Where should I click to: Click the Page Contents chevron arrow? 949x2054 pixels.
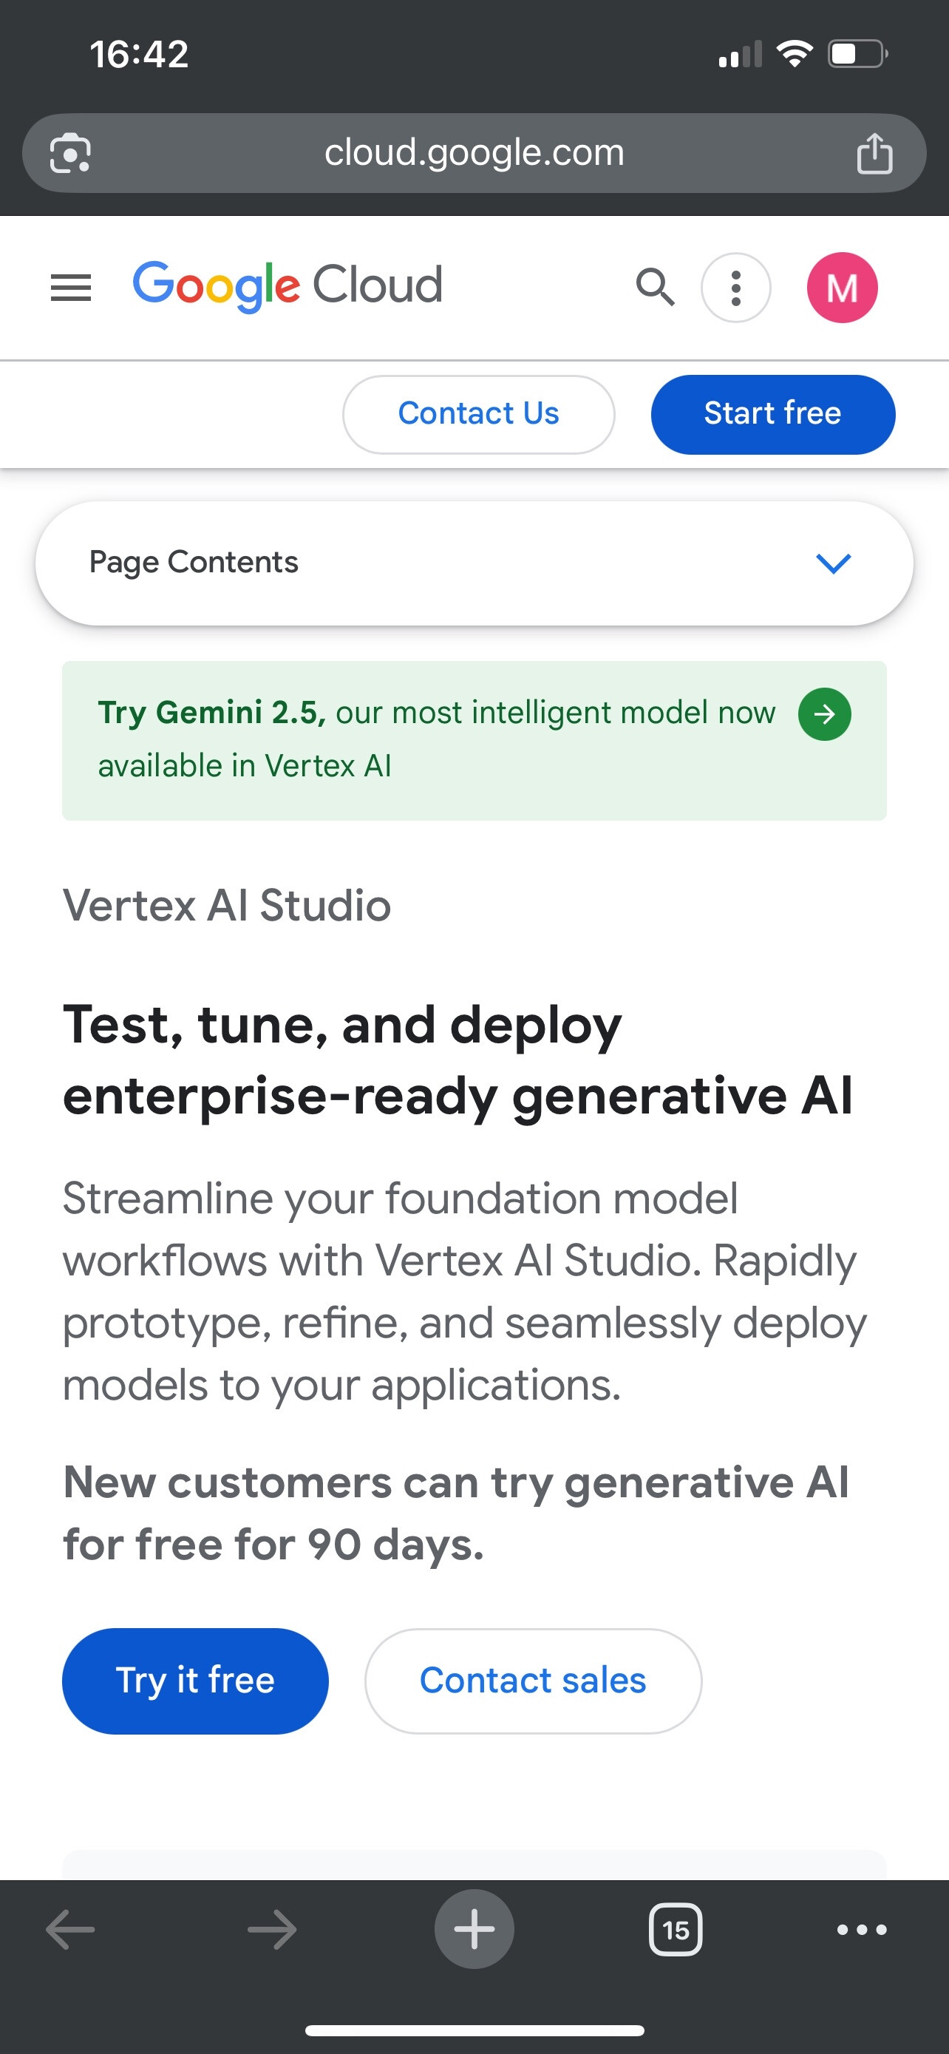pos(834,563)
